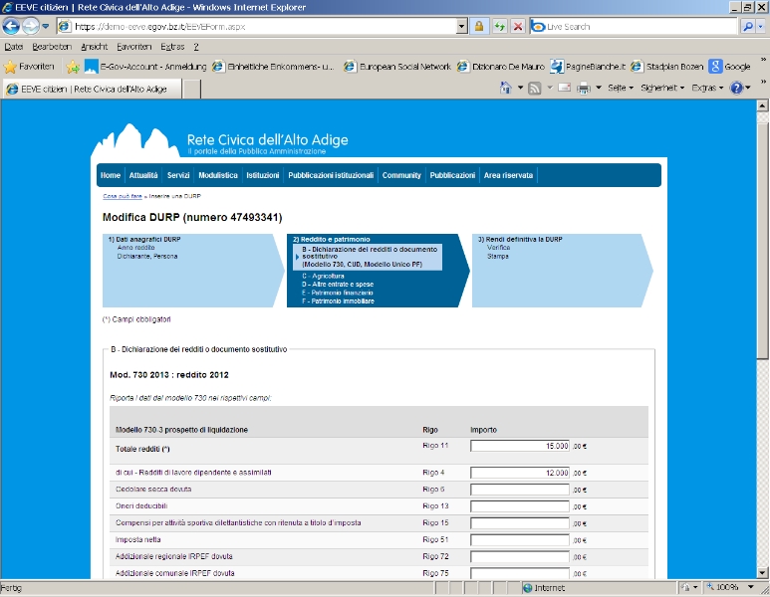Open the Favoriten star panel
Image resolution: width=770 pixels, height=597 pixels.
(x=30, y=67)
